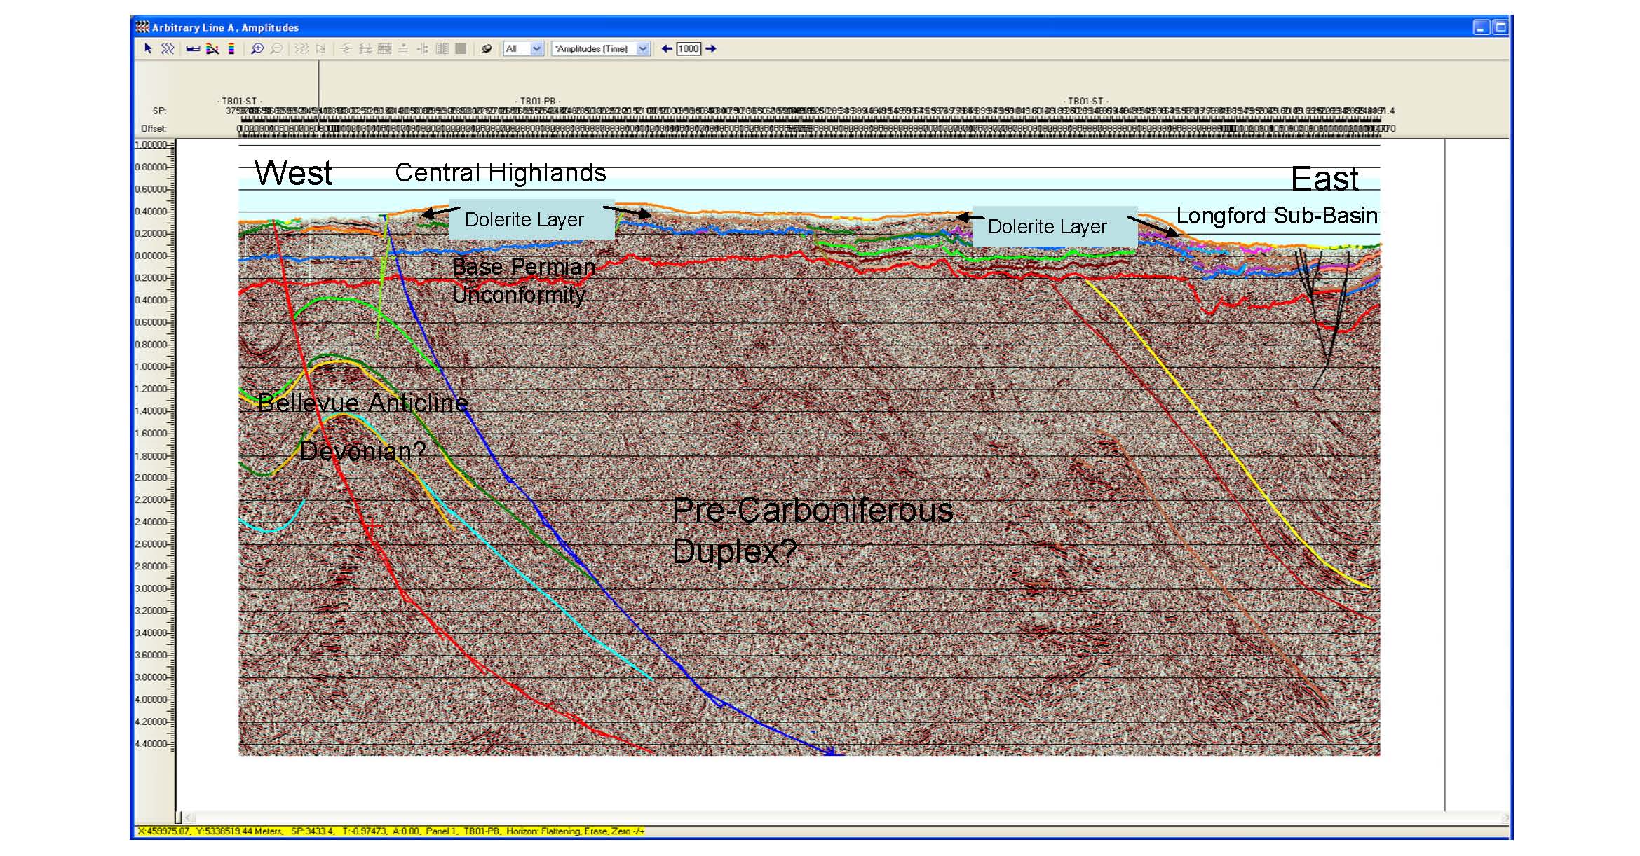Click the greyed flag icon before first divider
The width and height of the screenshot is (1640, 856).
[x=320, y=48]
